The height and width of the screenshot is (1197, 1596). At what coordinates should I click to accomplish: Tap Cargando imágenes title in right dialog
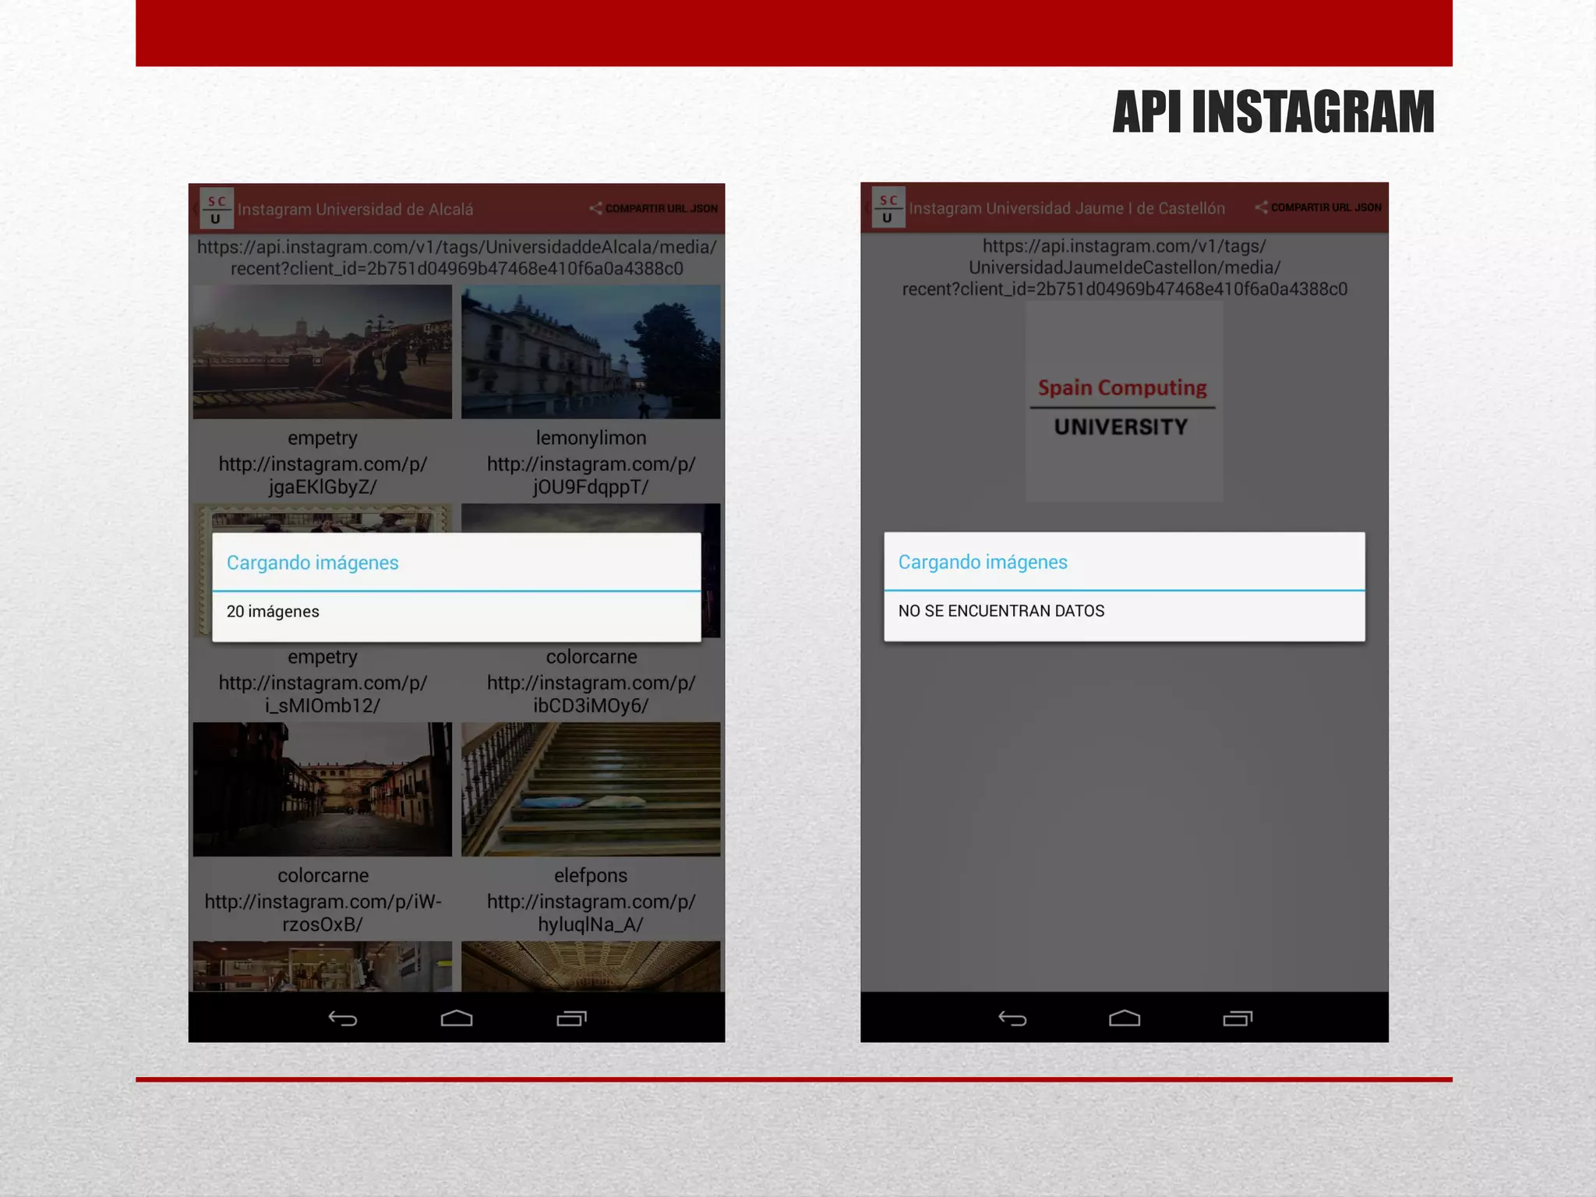983,562
